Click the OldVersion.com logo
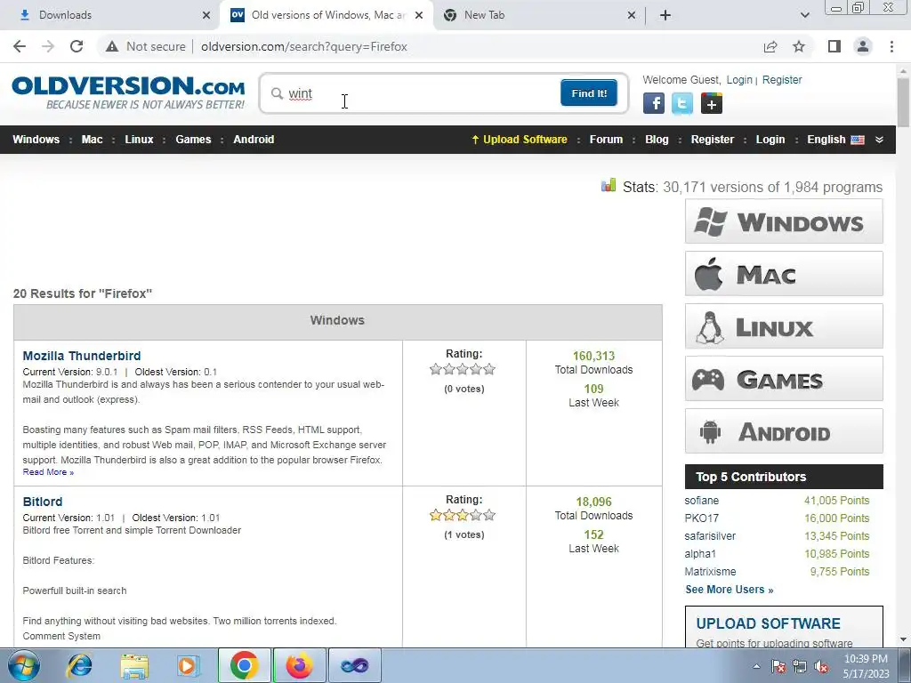The image size is (911, 683). point(128,92)
